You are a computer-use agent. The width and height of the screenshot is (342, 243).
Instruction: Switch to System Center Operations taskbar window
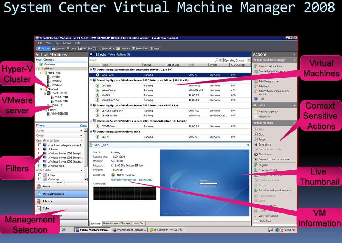(129, 230)
